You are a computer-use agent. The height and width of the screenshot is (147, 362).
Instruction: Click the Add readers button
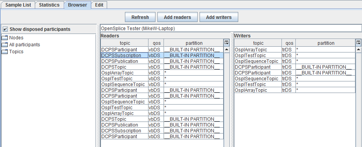[x=177, y=17]
